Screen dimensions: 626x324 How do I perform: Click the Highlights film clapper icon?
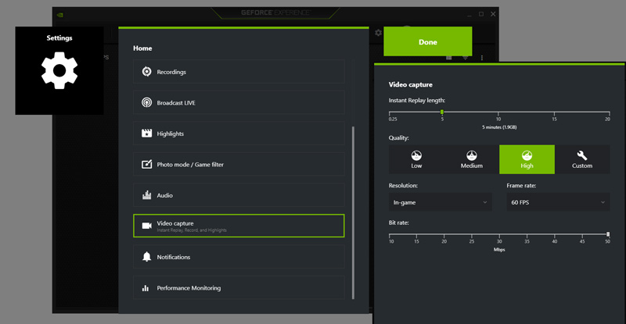click(146, 133)
